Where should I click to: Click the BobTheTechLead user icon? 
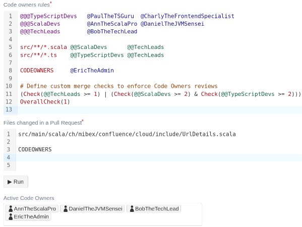pyautogui.click(x=132, y=209)
